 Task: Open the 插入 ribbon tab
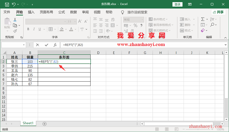(x=31, y=12)
